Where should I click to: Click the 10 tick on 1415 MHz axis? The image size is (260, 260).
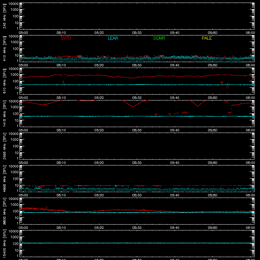point(17,120)
